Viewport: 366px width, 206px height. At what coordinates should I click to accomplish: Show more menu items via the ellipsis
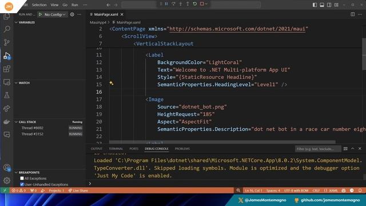85,5
